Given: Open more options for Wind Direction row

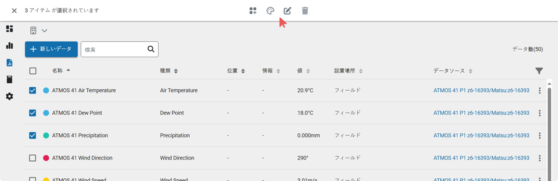Looking at the screenshot, I should click(540, 158).
